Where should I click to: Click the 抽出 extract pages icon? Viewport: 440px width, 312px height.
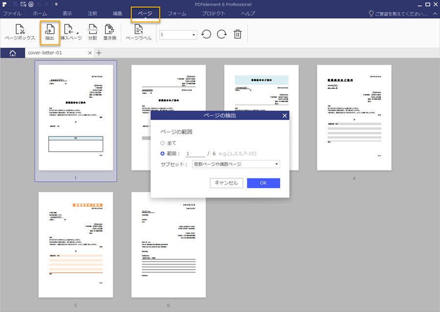[50, 33]
